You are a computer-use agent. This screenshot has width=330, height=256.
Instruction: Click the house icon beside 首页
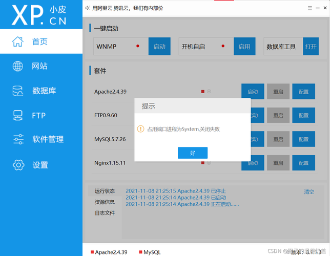tap(17, 41)
